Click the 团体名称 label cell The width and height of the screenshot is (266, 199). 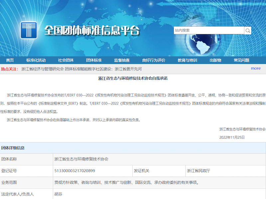click(x=27, y=159)
